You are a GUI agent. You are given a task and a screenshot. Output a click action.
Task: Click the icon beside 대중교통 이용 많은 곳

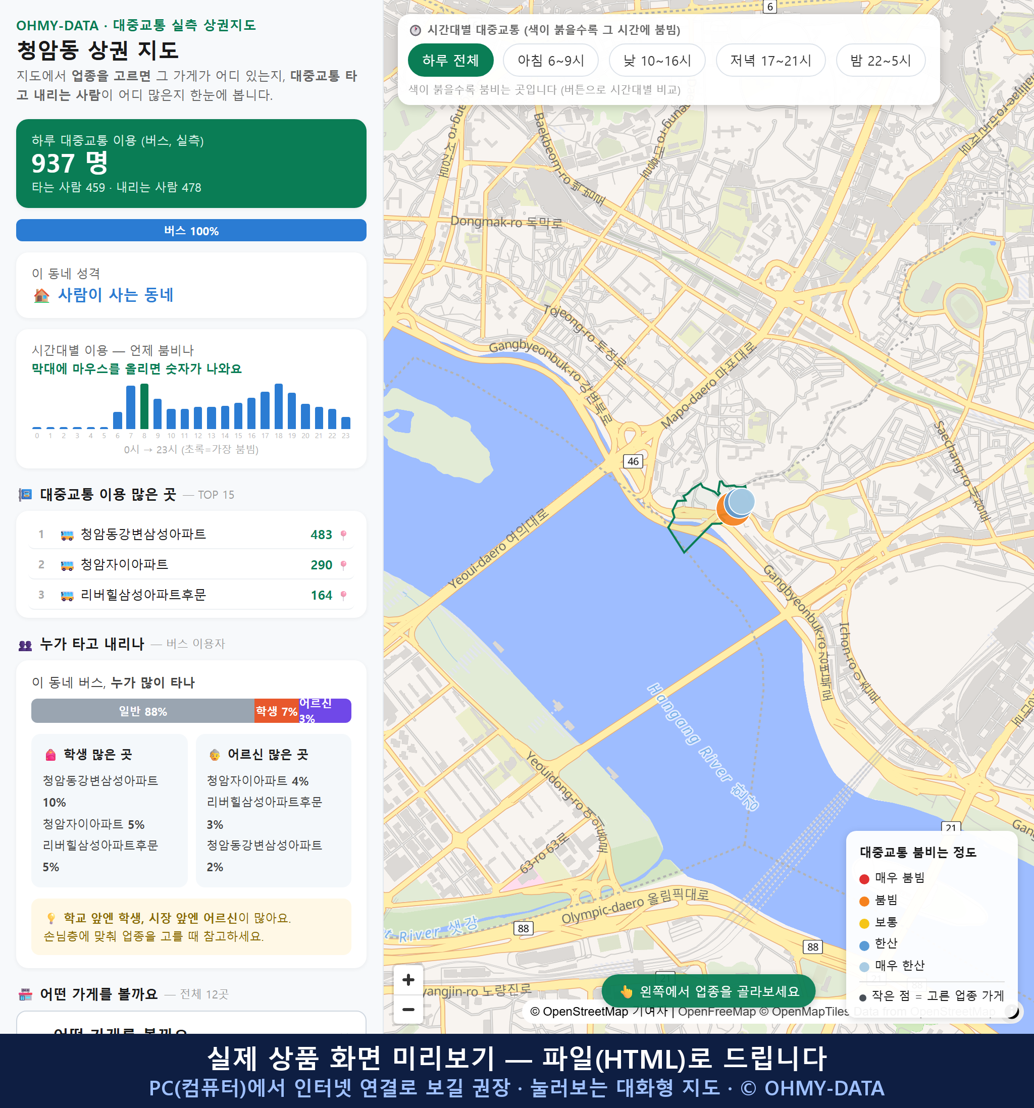25,494
